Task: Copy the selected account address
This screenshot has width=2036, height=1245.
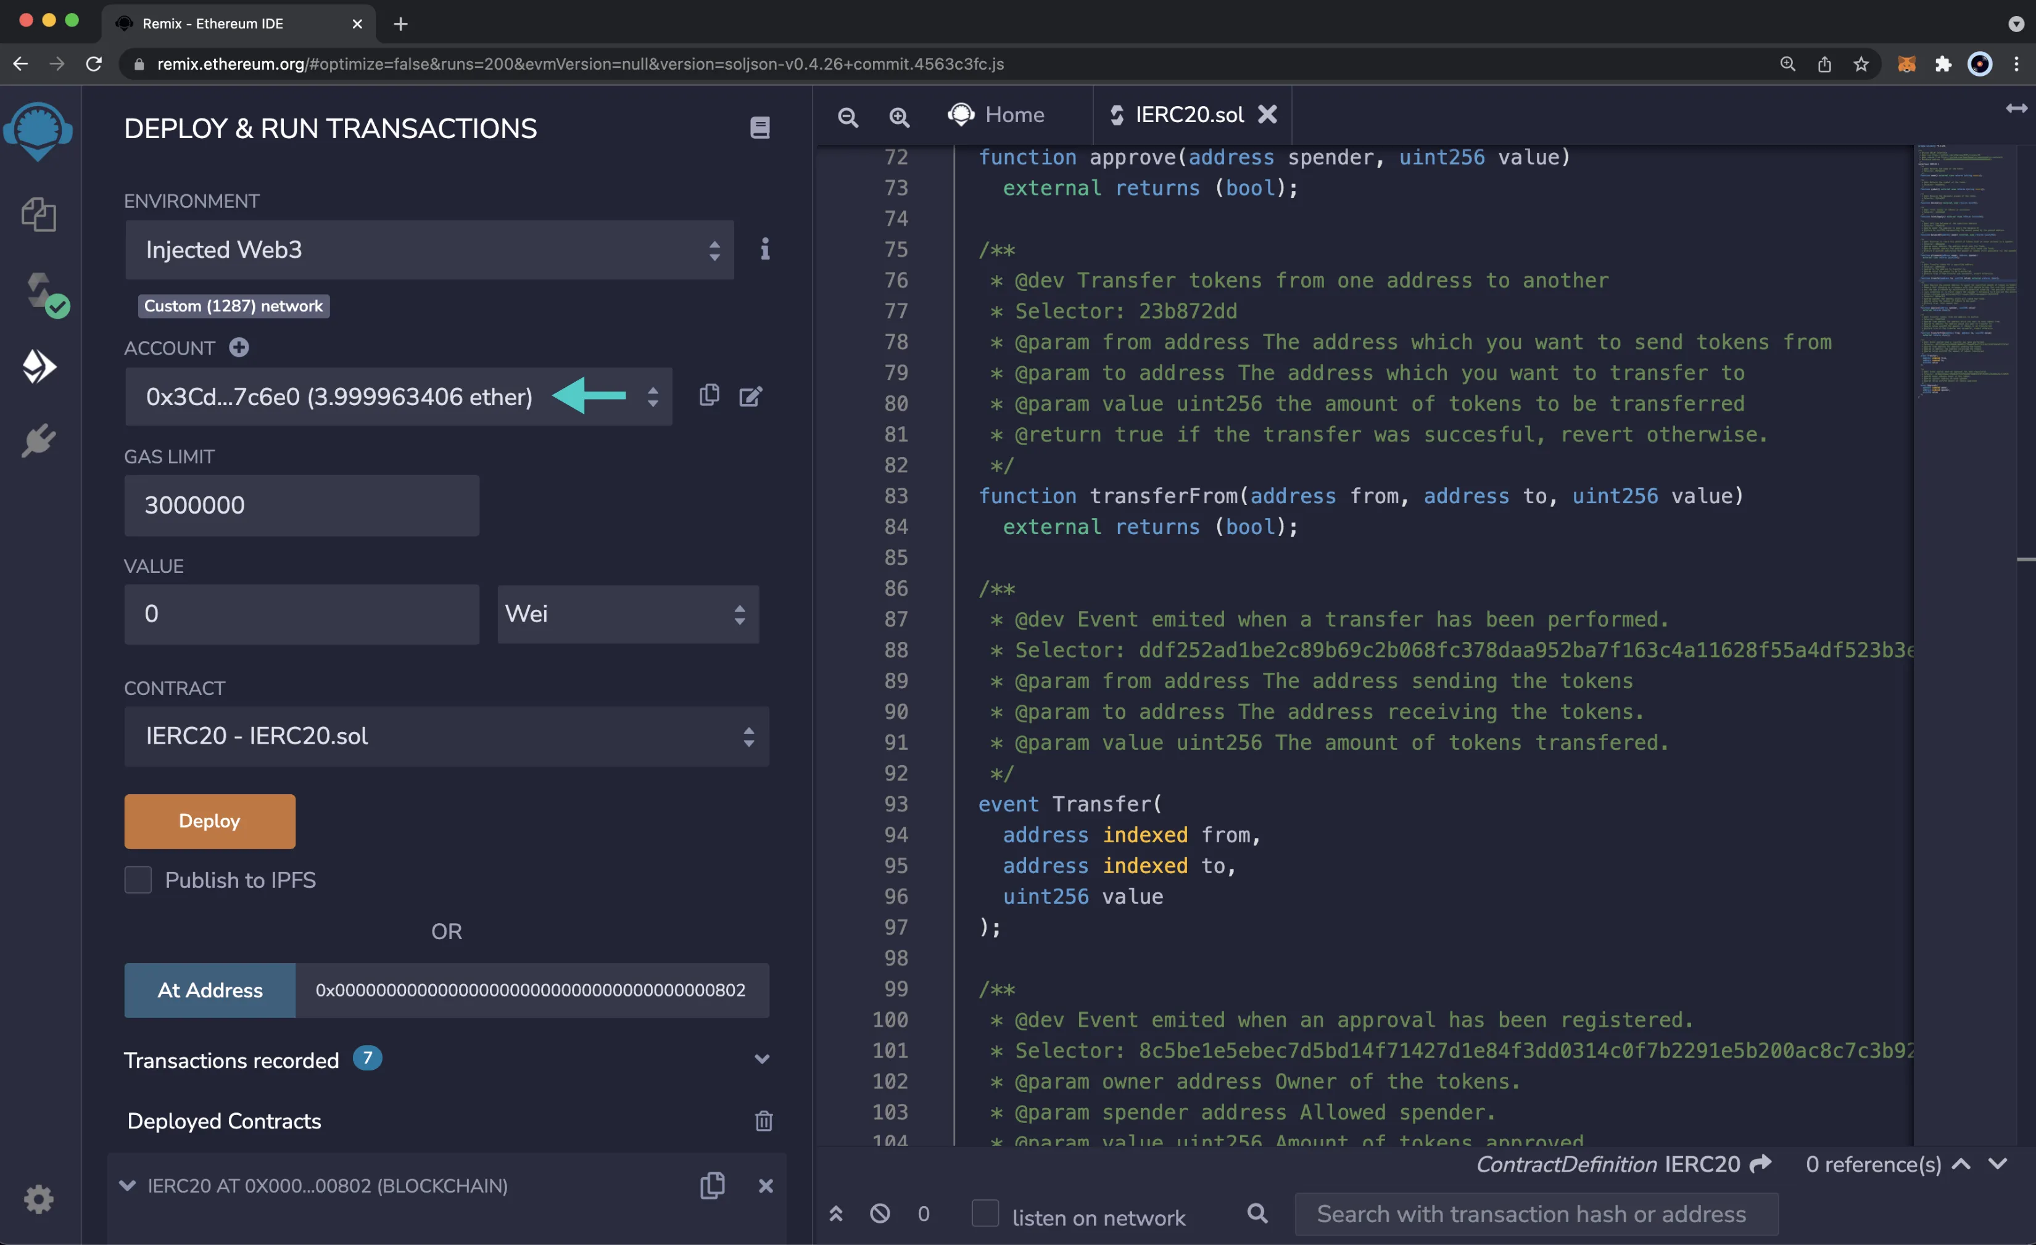Action: [x=709, y=397]
